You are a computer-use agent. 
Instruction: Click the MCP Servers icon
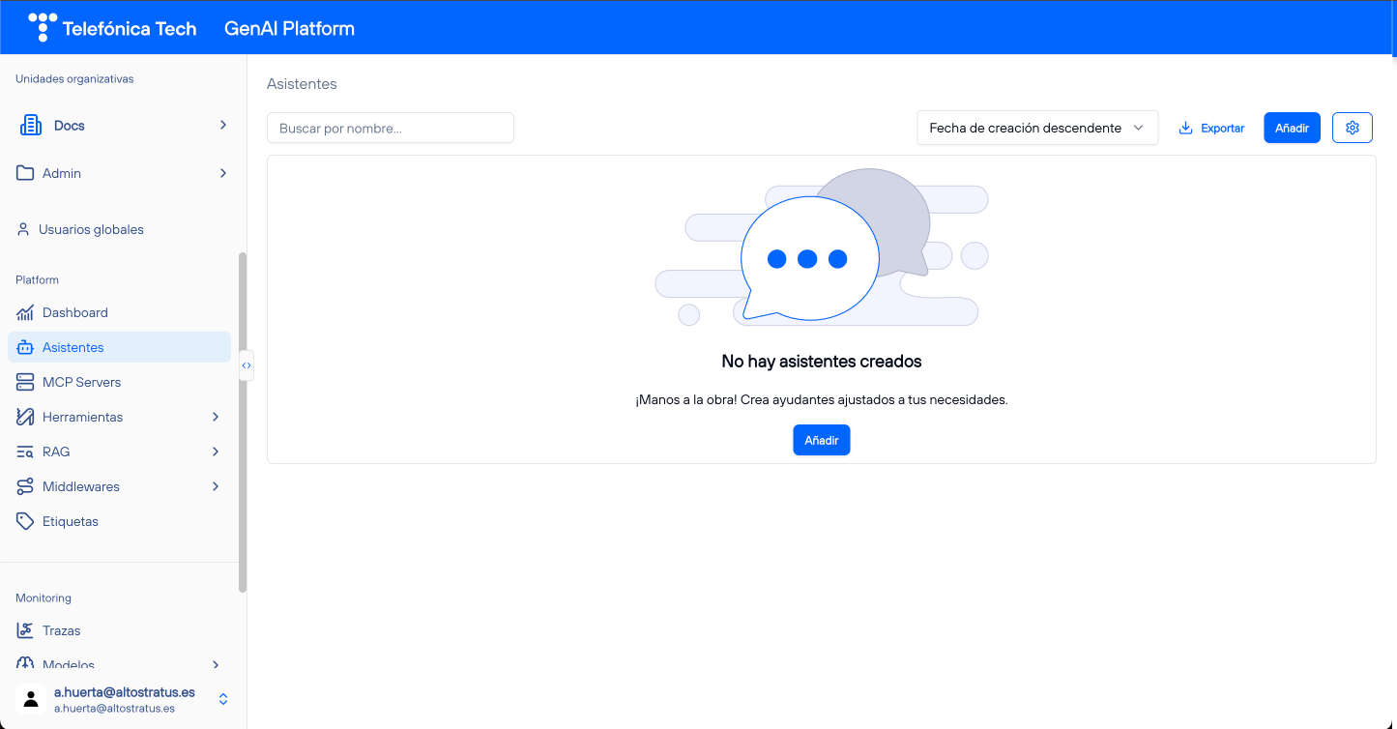click(25, 383)
